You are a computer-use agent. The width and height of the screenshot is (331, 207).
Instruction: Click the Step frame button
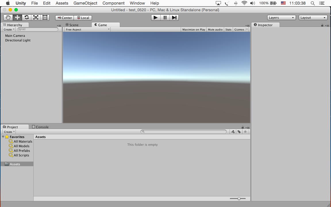pyautogui.click(x=174, y=18)
